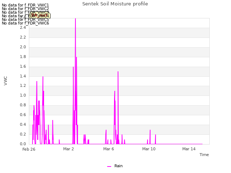
Task: Click the tallest rain peak near Mar 2
Action: 75,19
